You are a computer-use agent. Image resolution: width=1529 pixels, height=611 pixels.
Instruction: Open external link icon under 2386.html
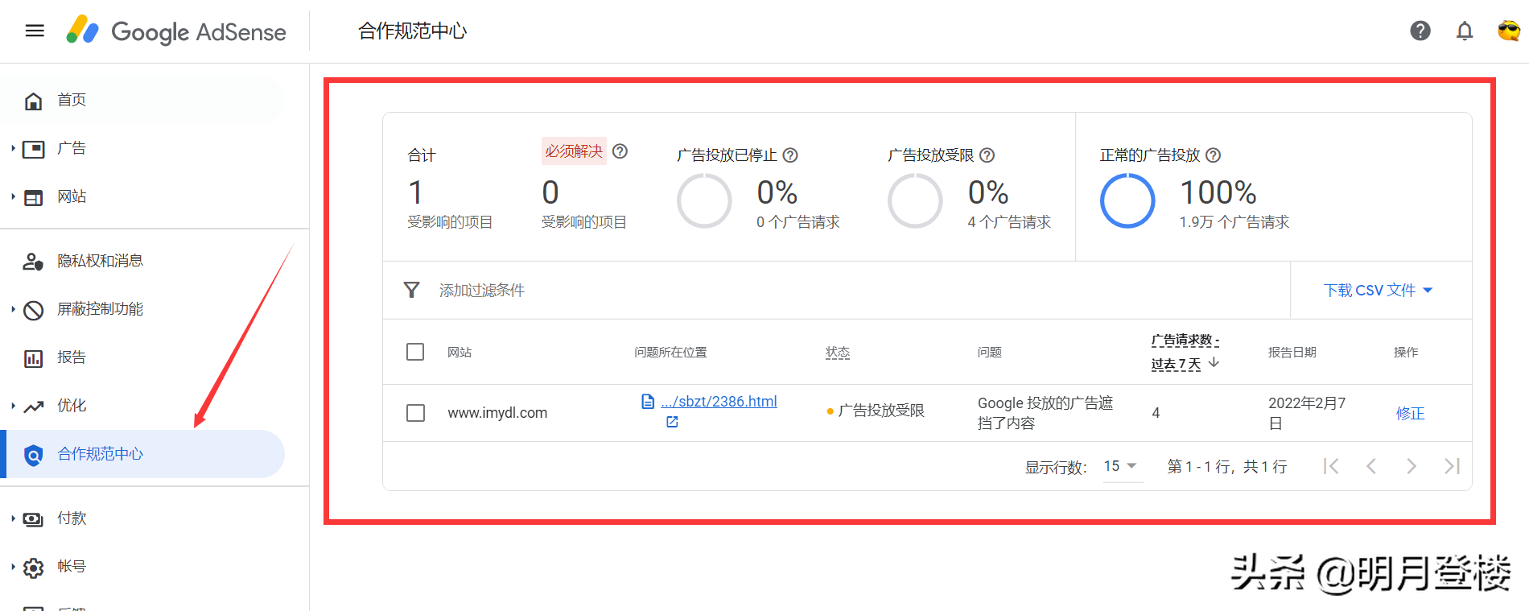pos(672,422)
